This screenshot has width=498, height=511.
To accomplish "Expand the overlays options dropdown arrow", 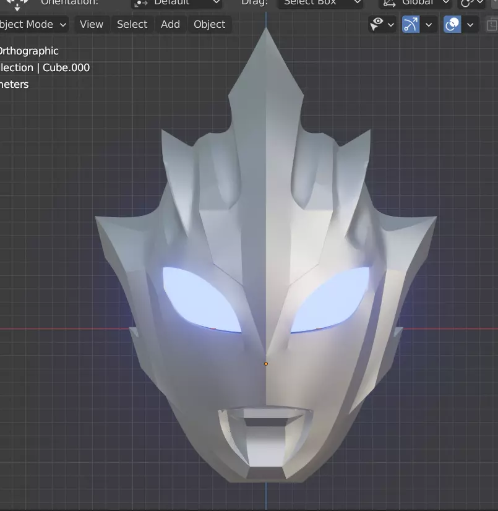I will tap(470, 25).
